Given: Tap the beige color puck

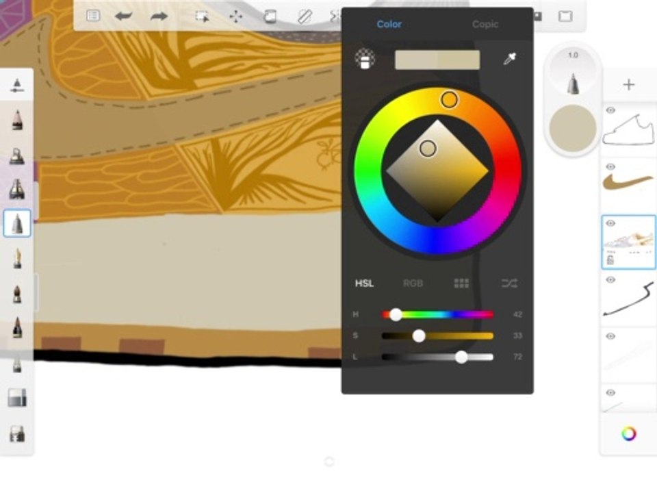Looking at the screenshot, I should tap(573, 128).
